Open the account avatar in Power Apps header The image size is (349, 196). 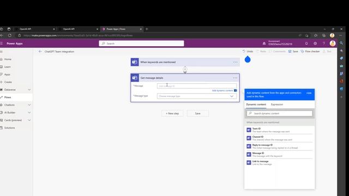(x=333, y=44)
